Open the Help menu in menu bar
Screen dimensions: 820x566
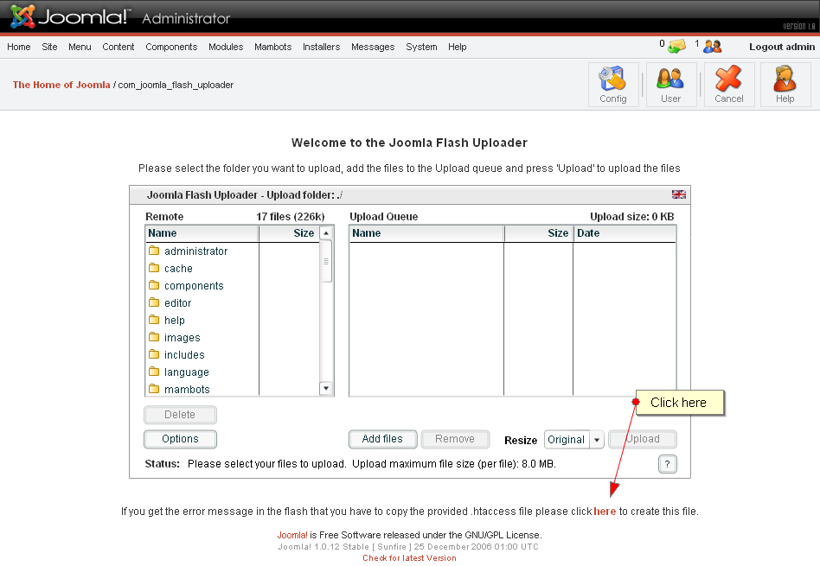coord(457,47)
